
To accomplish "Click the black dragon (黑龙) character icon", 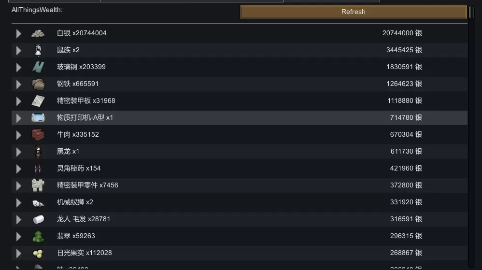I will click(38, 152).
